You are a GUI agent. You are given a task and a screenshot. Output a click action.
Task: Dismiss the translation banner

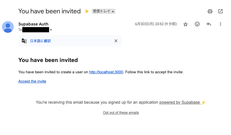click(x=116, y=41)
